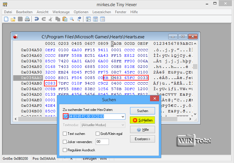Viewport: 234px width, 163px height.
Task: Print via the printer toolbar icon
Action: [x=27, y=19]
